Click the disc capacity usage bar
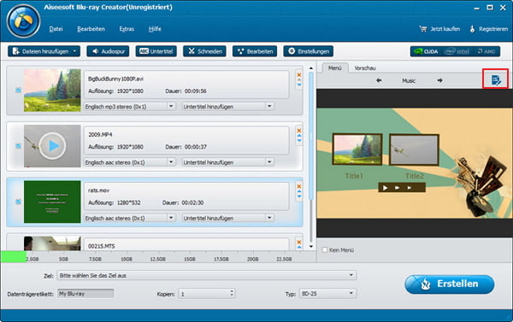 [x=158, y=257]
